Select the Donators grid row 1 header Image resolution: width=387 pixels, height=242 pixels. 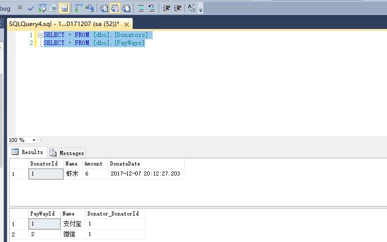click(x=19, y=173)
